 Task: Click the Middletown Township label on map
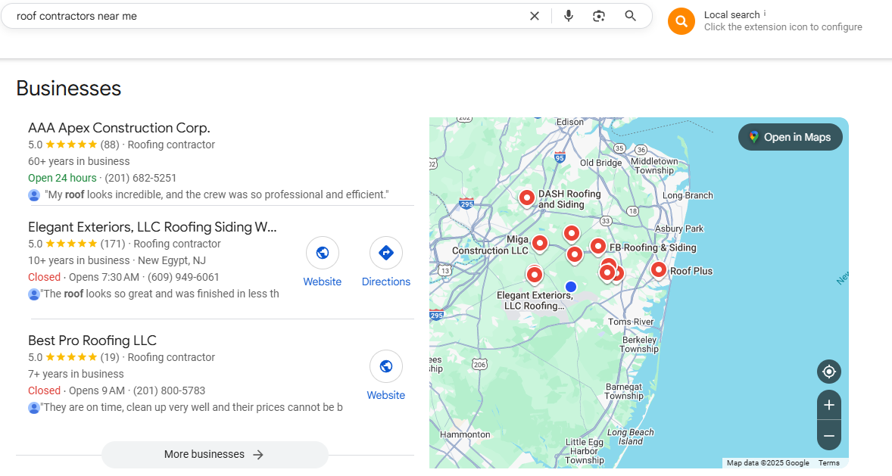[x=654, y=166]
